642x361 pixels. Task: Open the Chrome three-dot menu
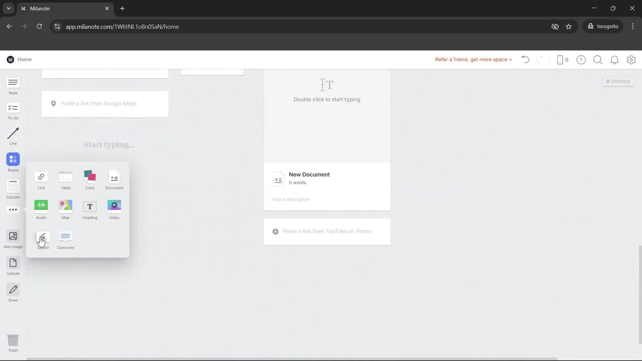coord(633,26)
